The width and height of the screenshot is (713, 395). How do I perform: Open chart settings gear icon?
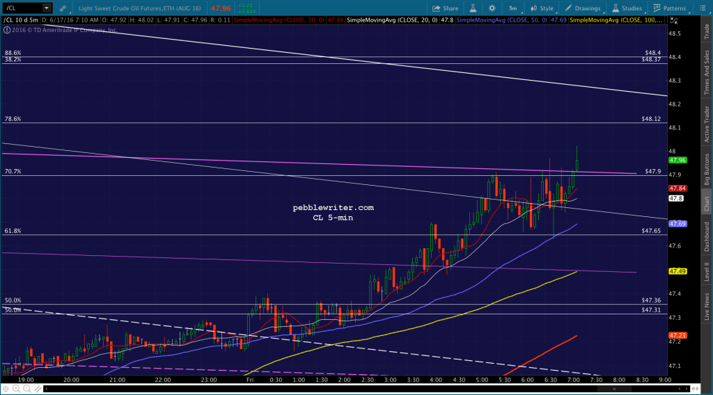point(492,8)
